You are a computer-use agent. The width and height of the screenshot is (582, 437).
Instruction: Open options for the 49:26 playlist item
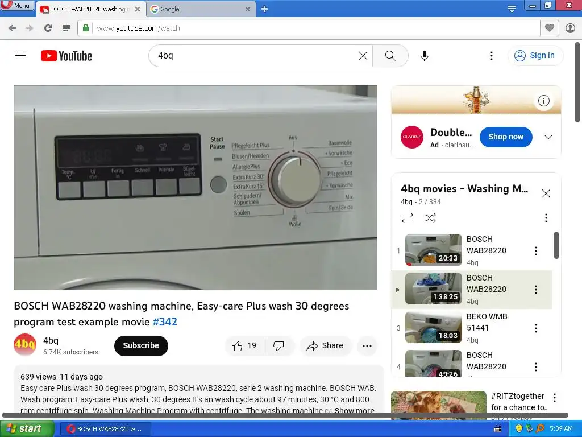(535, 367)
